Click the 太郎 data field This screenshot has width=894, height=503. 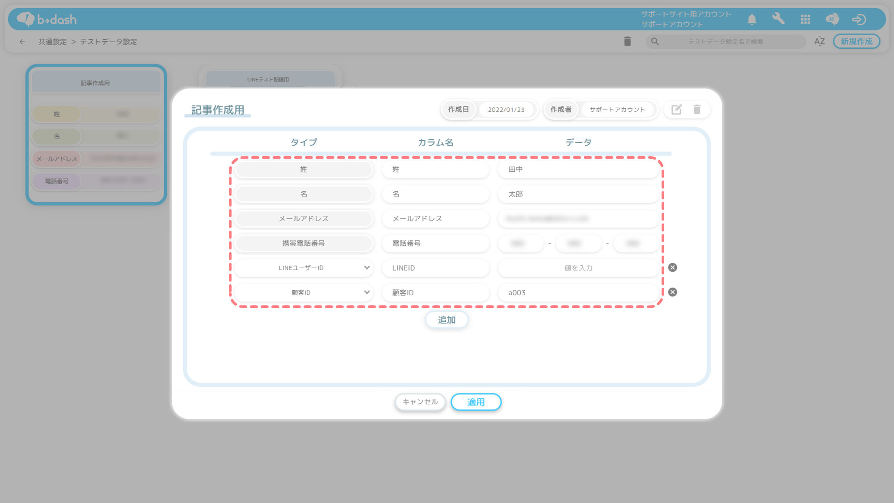point(578,194)
